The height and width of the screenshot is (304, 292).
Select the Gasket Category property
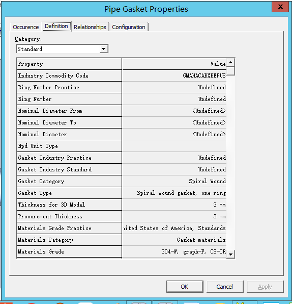pos(69,181)
